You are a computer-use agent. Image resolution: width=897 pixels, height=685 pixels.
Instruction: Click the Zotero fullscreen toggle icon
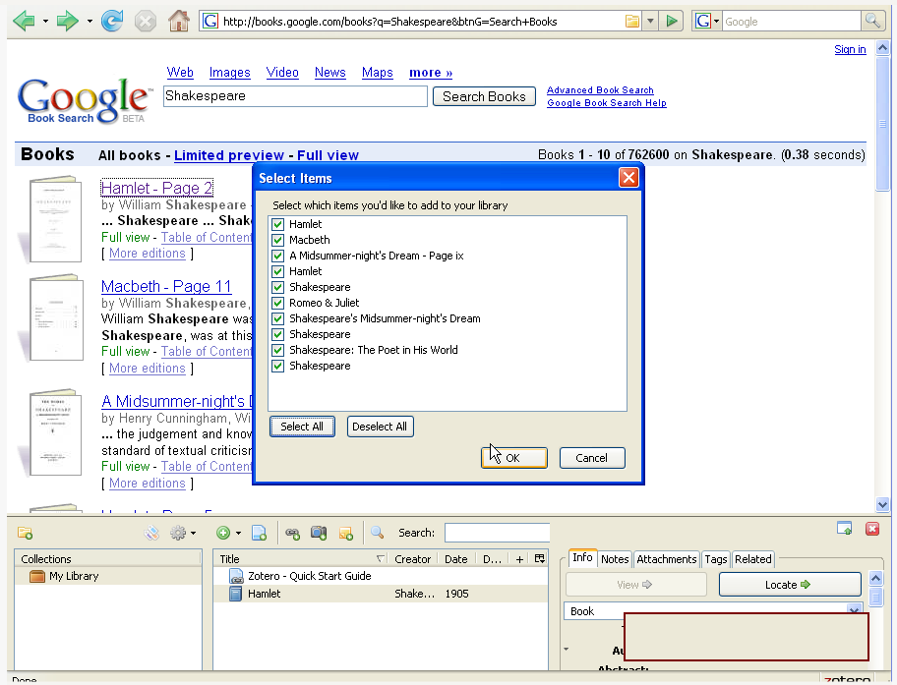[x=844, y=529]
